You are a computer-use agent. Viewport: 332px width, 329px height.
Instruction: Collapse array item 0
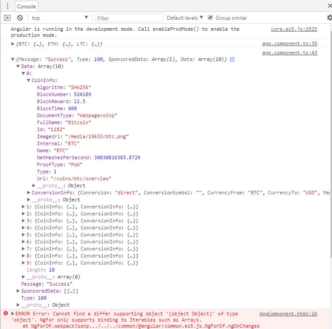pos(23,73)
